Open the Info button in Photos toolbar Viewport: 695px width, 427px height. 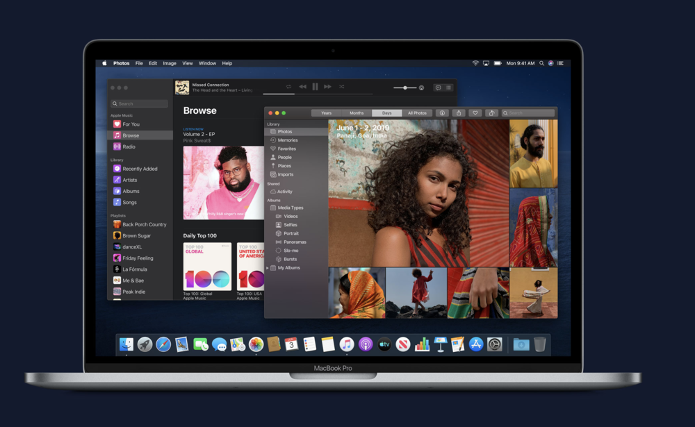coord(442,113)
